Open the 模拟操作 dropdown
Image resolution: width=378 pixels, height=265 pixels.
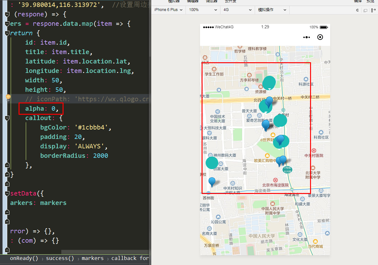click(272, 10)
